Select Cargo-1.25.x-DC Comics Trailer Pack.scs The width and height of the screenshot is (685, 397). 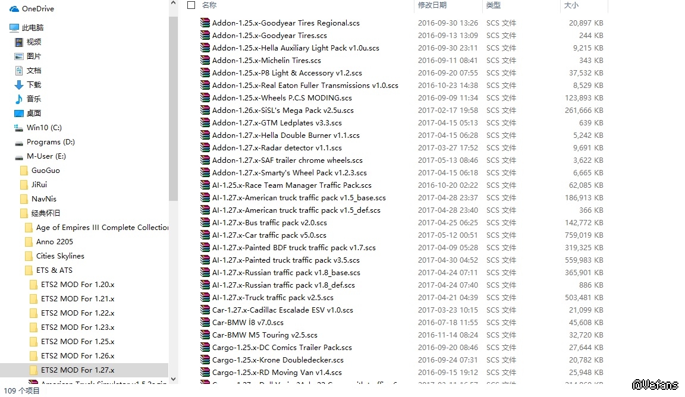(282, 348)
